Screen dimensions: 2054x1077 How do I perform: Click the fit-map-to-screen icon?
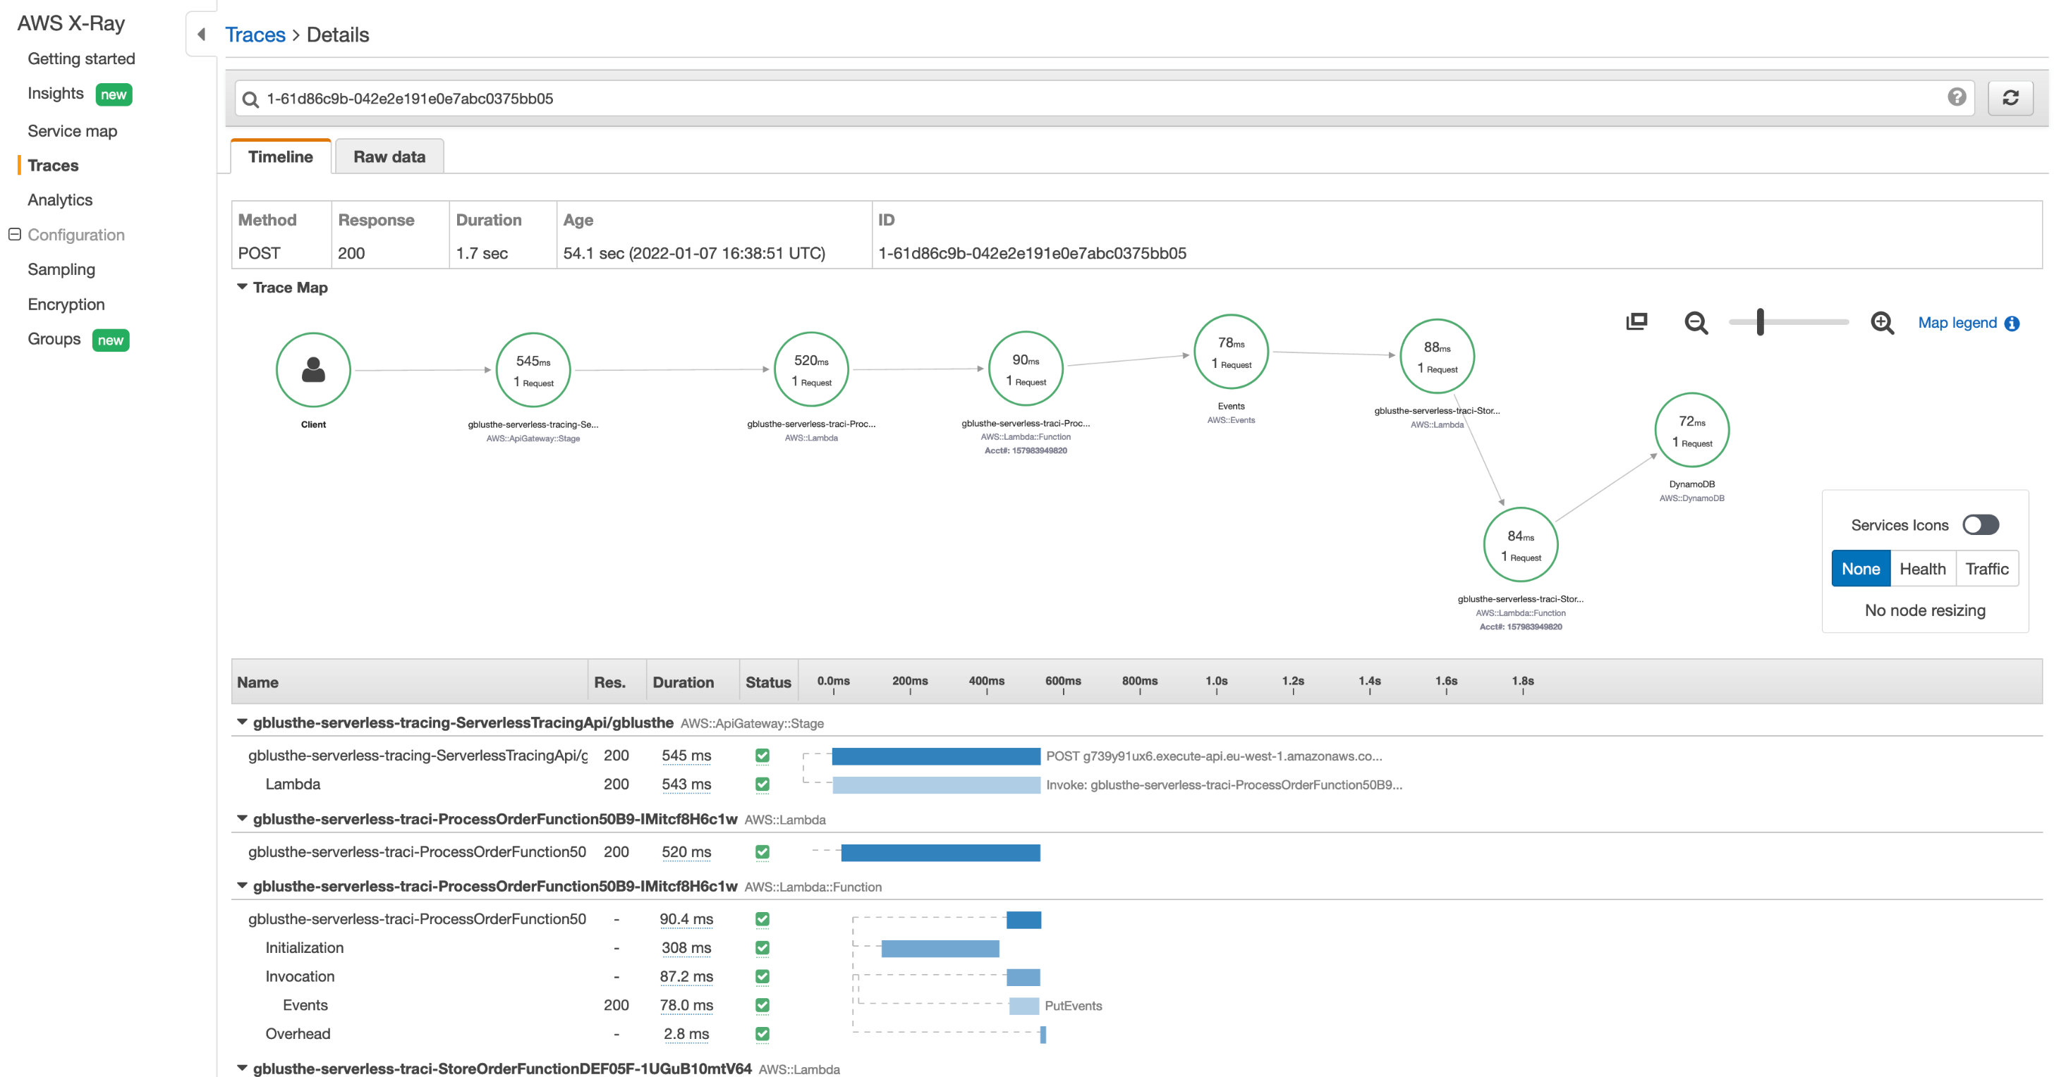coord(1636,322)
